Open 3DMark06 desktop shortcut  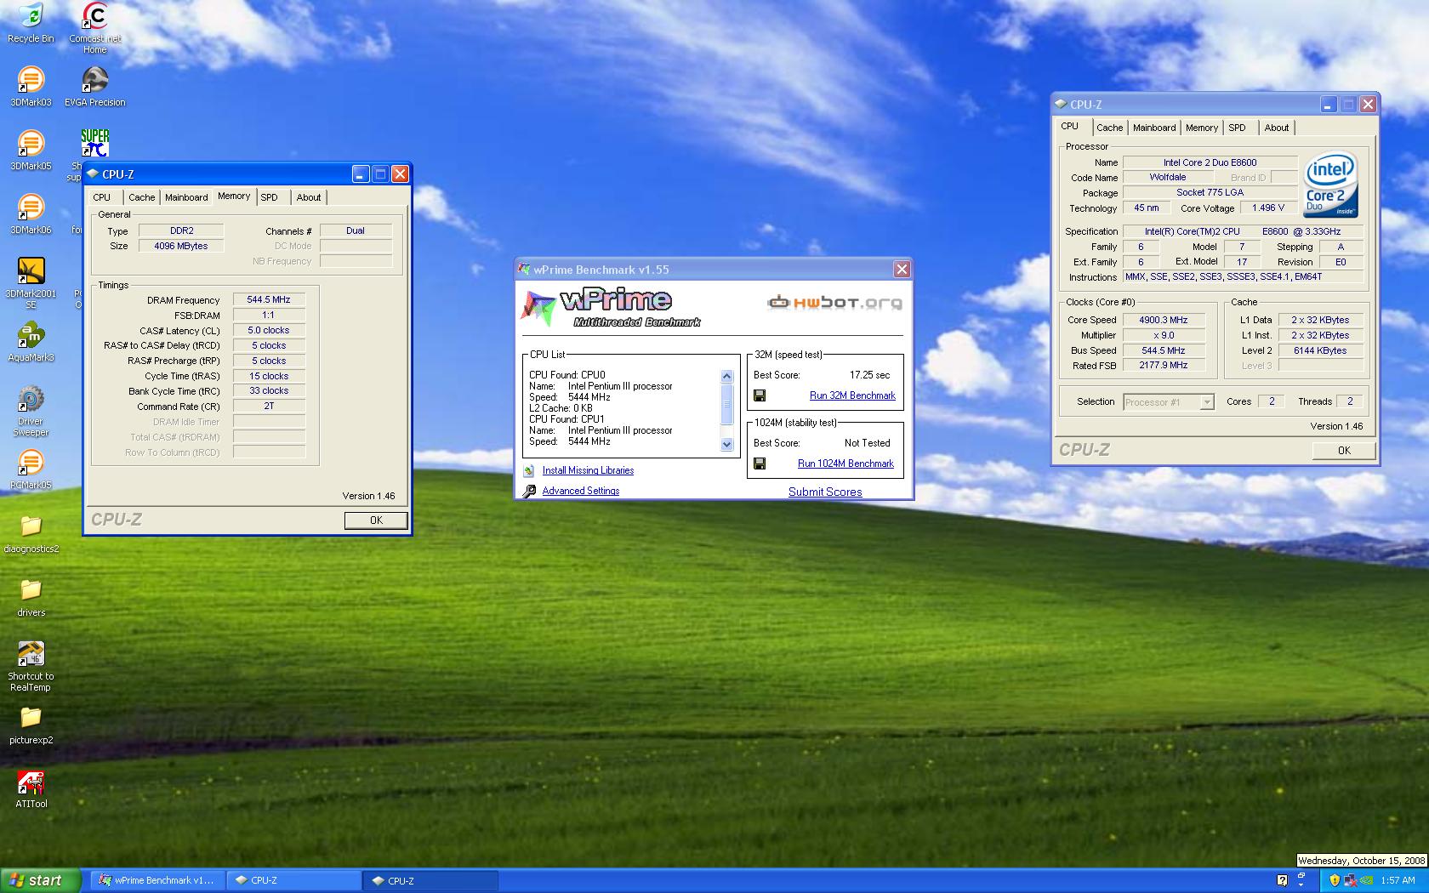31,214
